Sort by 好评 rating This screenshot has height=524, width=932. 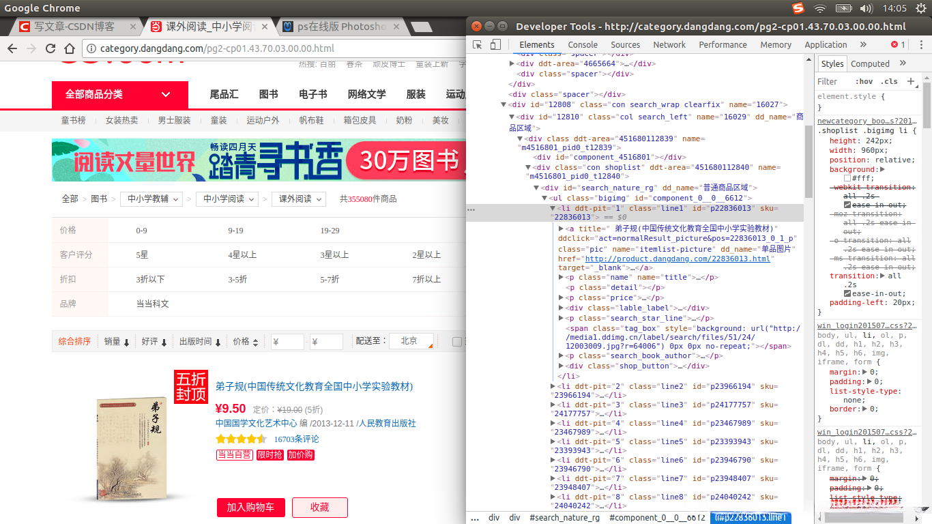point(154,342)
